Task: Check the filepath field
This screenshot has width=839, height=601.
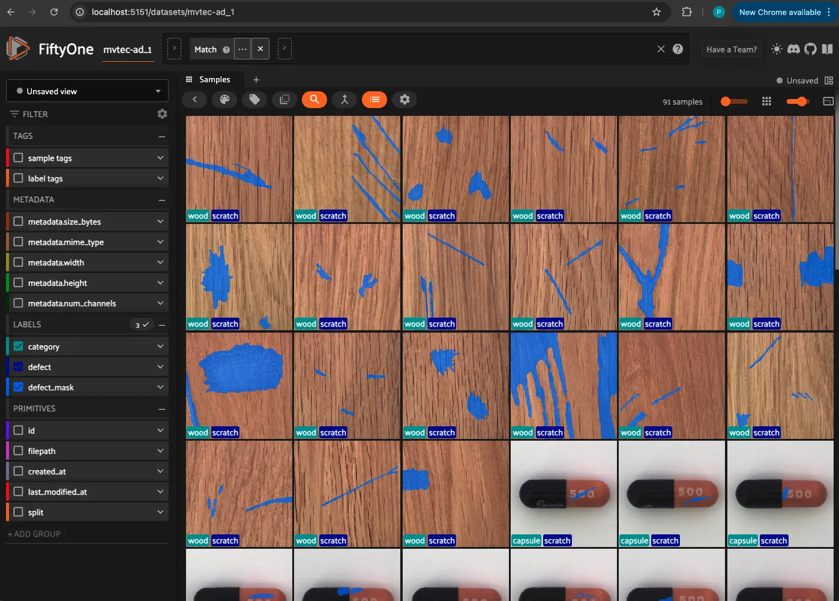Action: tap(19, 451)
